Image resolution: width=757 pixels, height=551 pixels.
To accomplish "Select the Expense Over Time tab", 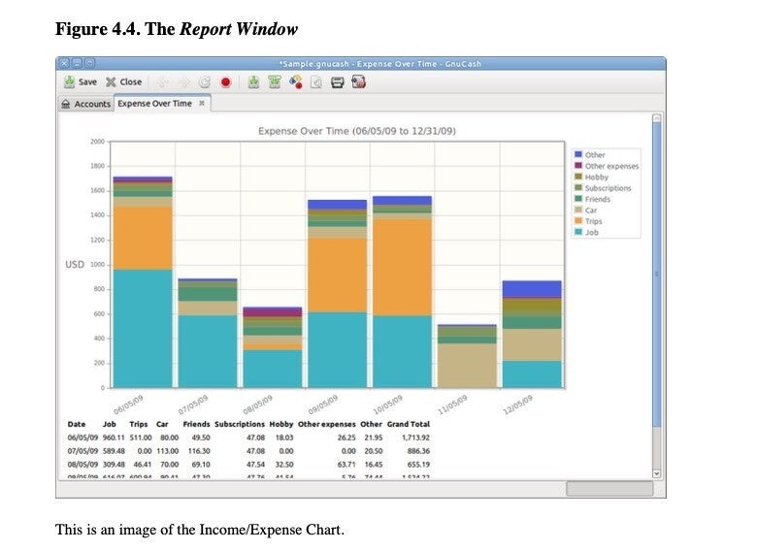I will [154, 104].
